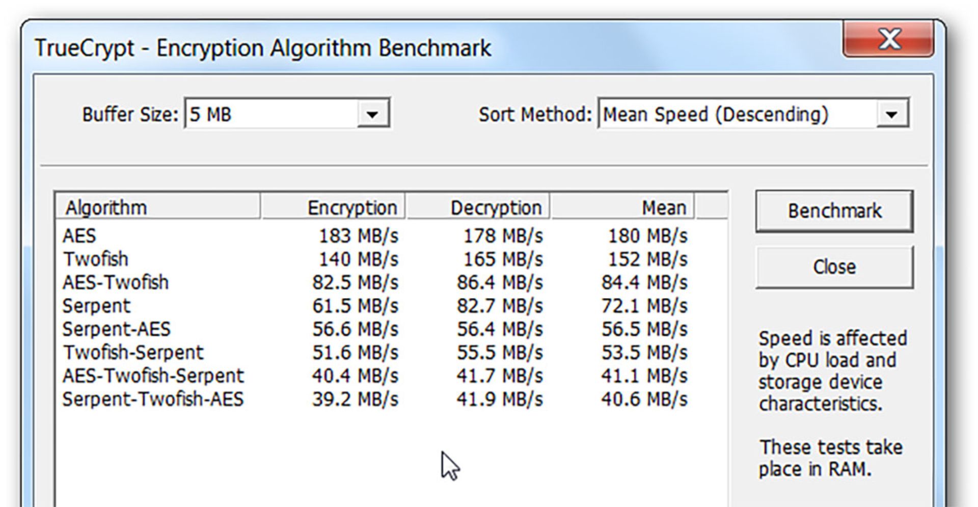Click the Close button
The height and width of the screenshot is (507, 978).
coord(834,267)
